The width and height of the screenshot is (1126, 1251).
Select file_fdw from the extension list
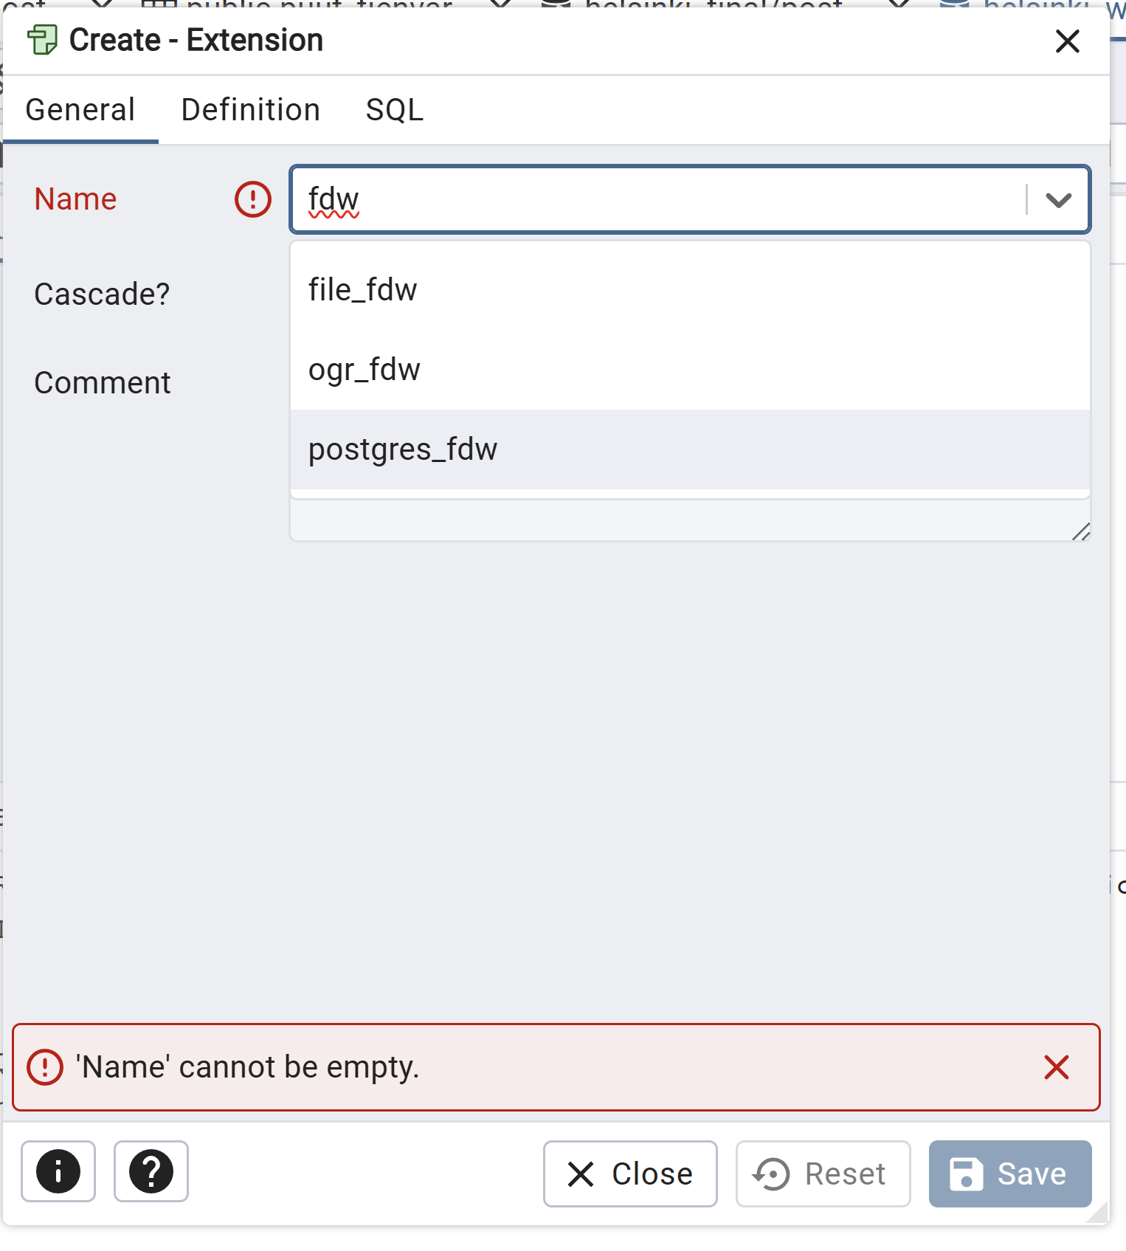coord(362,290)
